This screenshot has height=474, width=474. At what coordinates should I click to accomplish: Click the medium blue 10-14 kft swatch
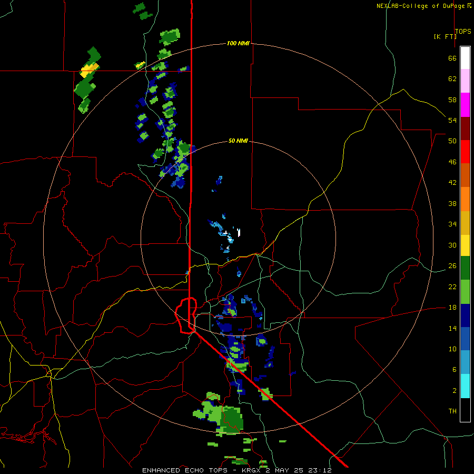point(465,339)
